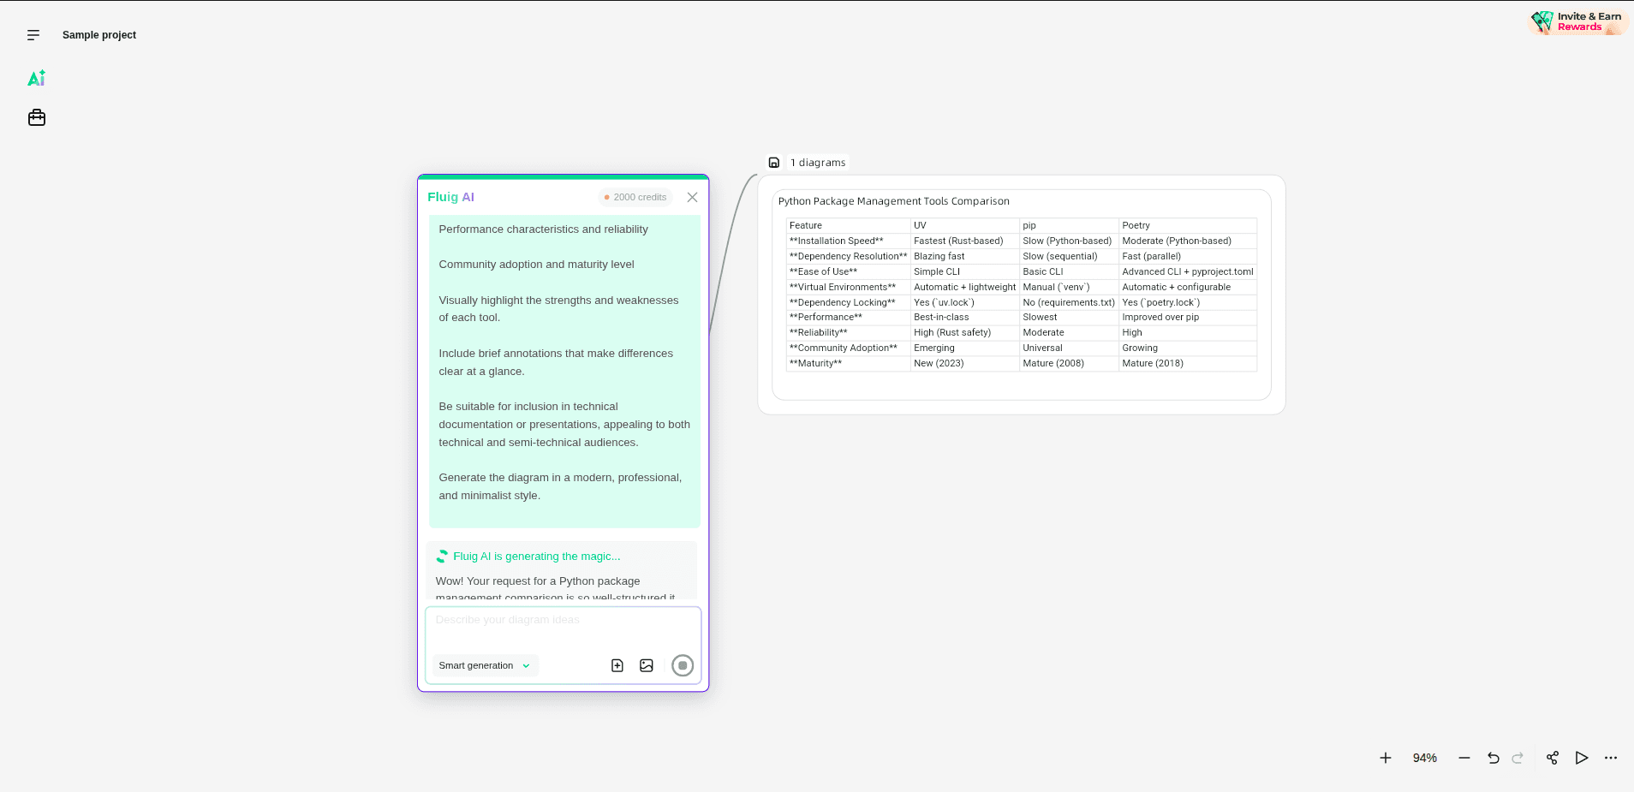The height and width of the screenshot is (792, 1634).
Task: Click the Mature (2018) cell
Action: coord(1188,363)
